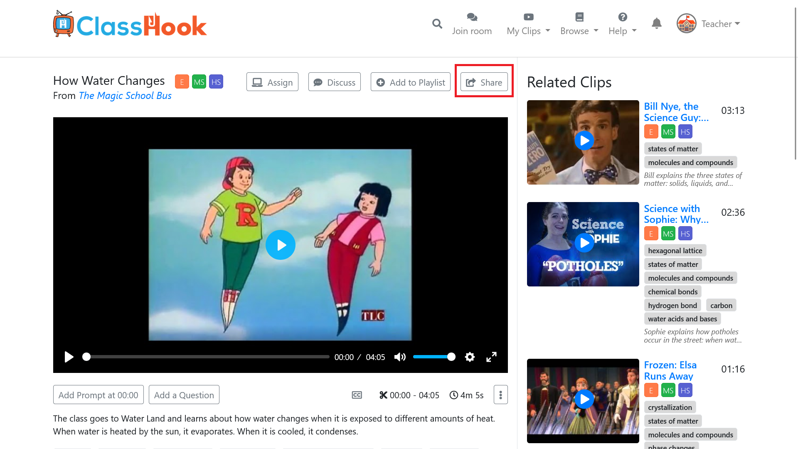Click the ClassHook logo

(x=130, y=25)
